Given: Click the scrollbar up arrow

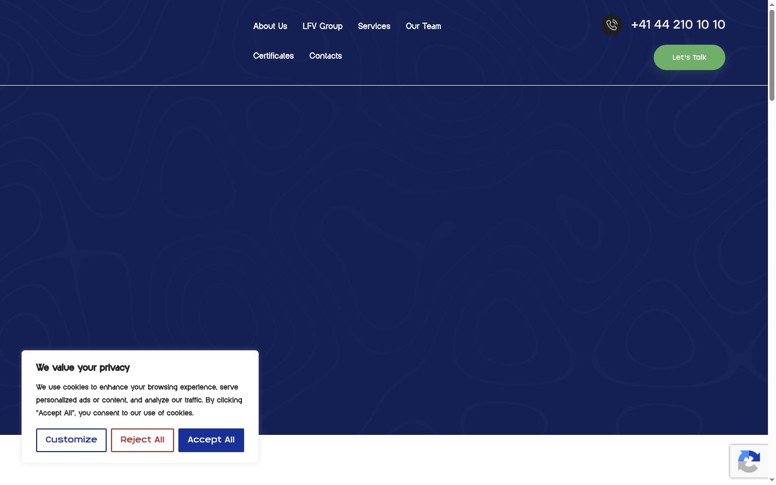Looking at the screenshot, I should tap(772, 4).
